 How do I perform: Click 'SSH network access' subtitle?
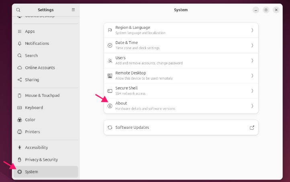131,94
